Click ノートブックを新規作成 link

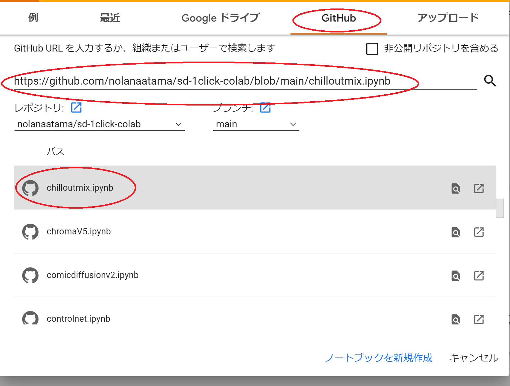[379, 358]
